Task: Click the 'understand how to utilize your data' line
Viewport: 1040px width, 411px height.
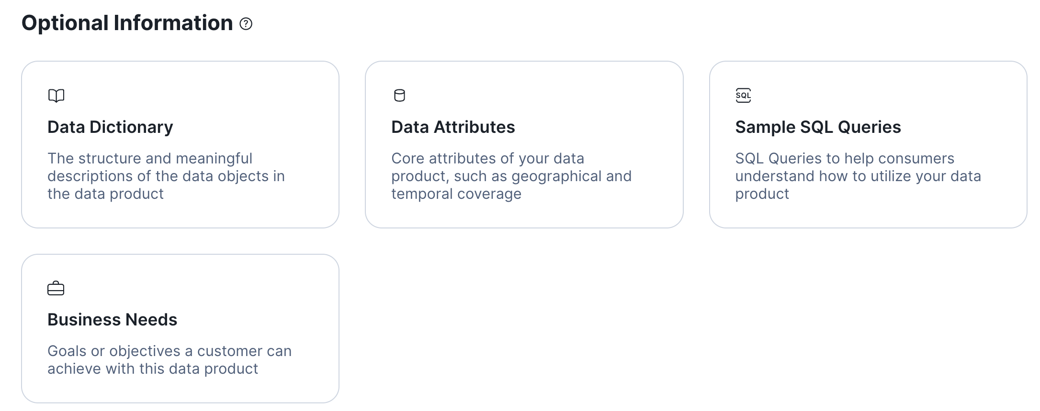Action: click(858, 176)
